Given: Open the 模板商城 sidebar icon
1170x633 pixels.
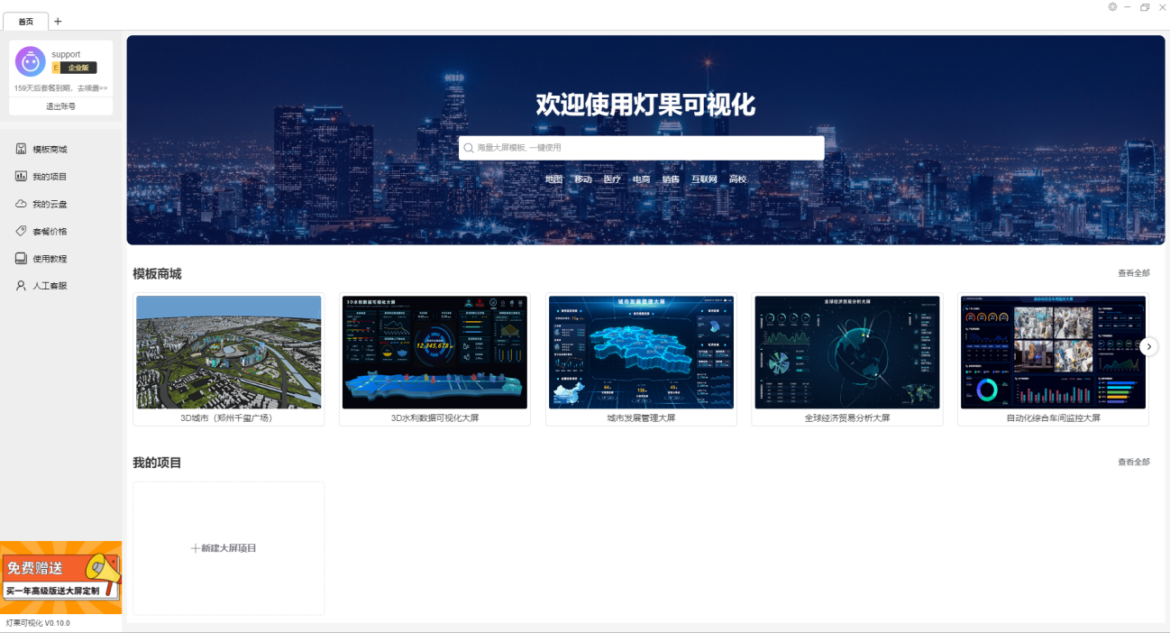Looking at the screenshot, I should 21,149.
